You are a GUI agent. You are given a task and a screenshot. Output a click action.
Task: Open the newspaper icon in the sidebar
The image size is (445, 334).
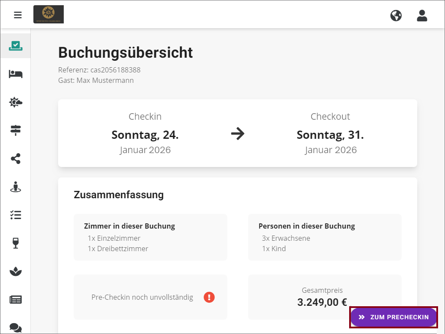(16, 299)
